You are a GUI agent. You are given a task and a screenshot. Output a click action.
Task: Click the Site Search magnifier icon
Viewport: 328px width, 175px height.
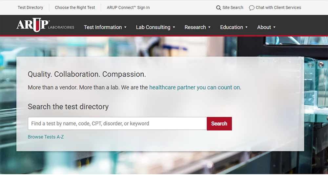pyautogui.click(x=218, y=8)
